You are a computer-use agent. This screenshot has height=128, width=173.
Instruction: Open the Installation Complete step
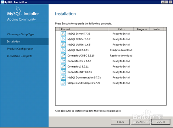[20, 56]
